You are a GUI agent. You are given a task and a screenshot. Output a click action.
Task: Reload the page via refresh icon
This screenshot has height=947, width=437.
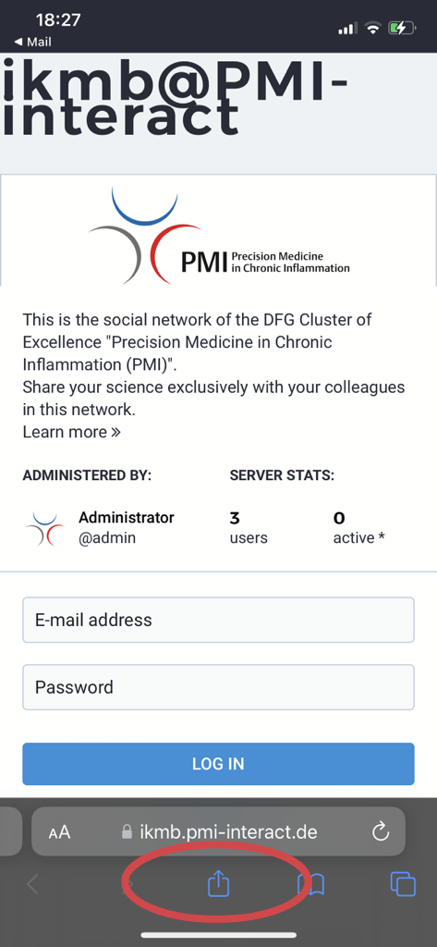coord(381,831)
